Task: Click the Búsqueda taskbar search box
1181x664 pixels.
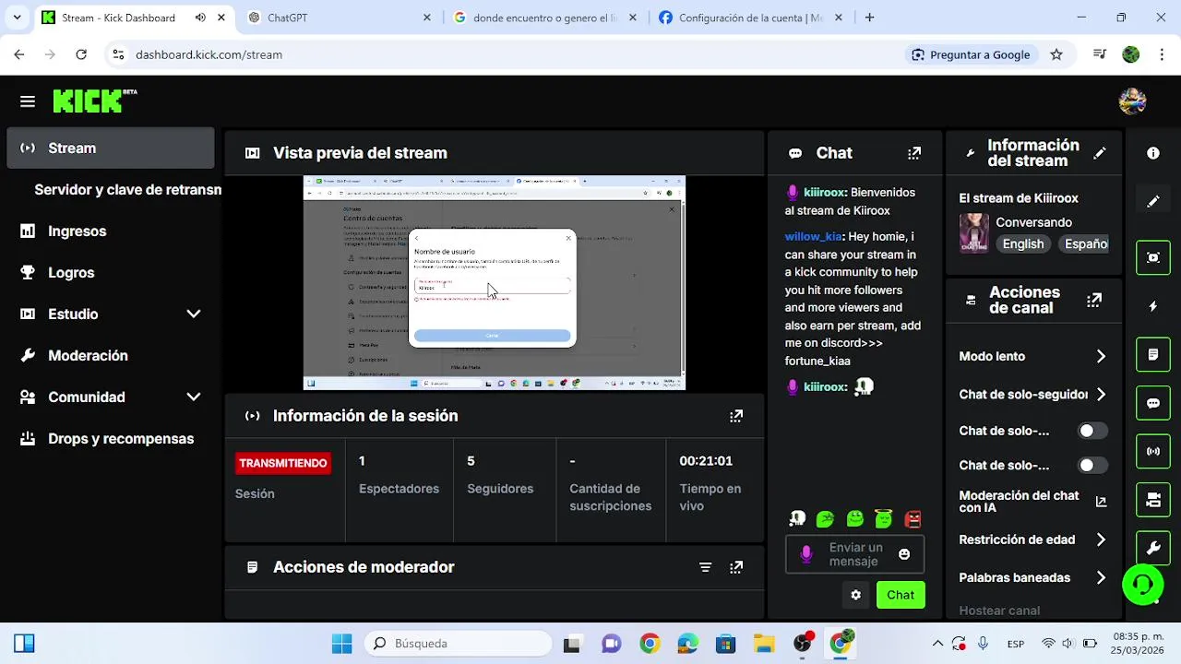Action: [458, 644]
